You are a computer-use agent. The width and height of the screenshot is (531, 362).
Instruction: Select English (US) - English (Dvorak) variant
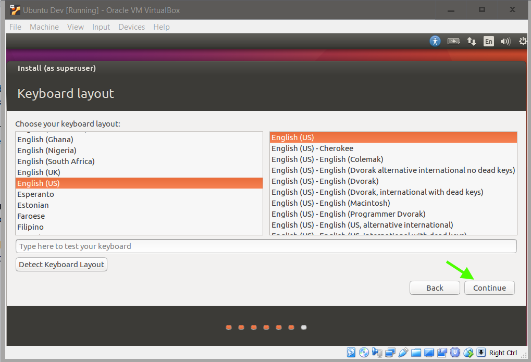tap(393, 181)
